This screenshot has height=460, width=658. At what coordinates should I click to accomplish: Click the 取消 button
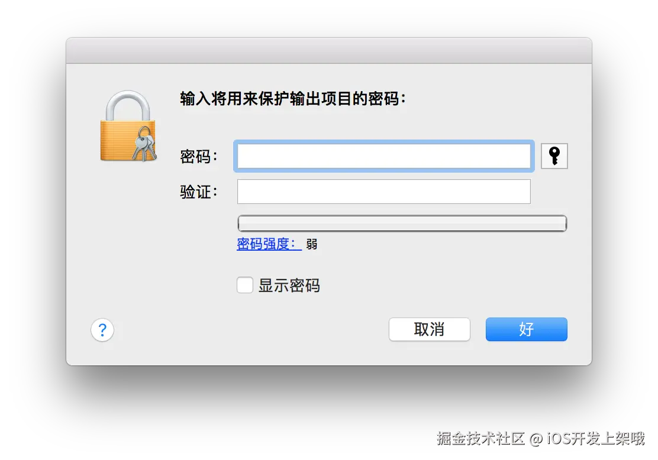click(429, 329)
